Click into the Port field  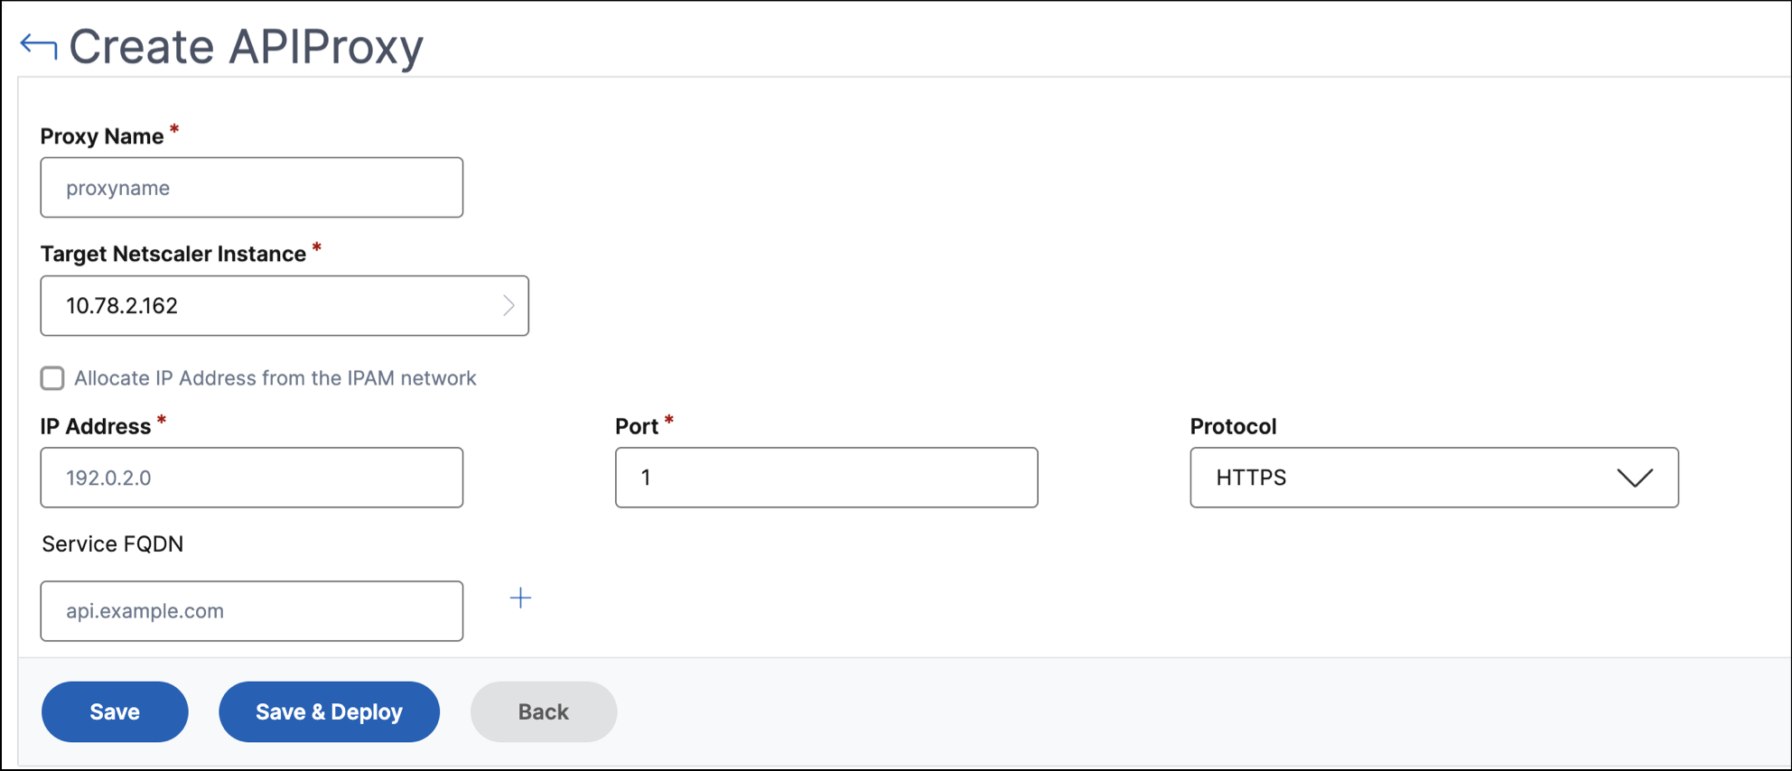pyautogui.click(x=826, y=478)
